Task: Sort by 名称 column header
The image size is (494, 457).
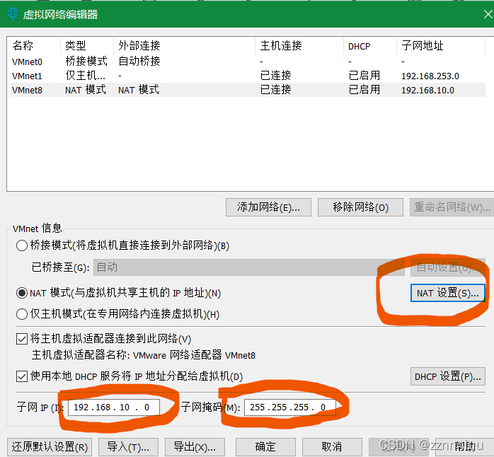Action: (x=34, y=46)
